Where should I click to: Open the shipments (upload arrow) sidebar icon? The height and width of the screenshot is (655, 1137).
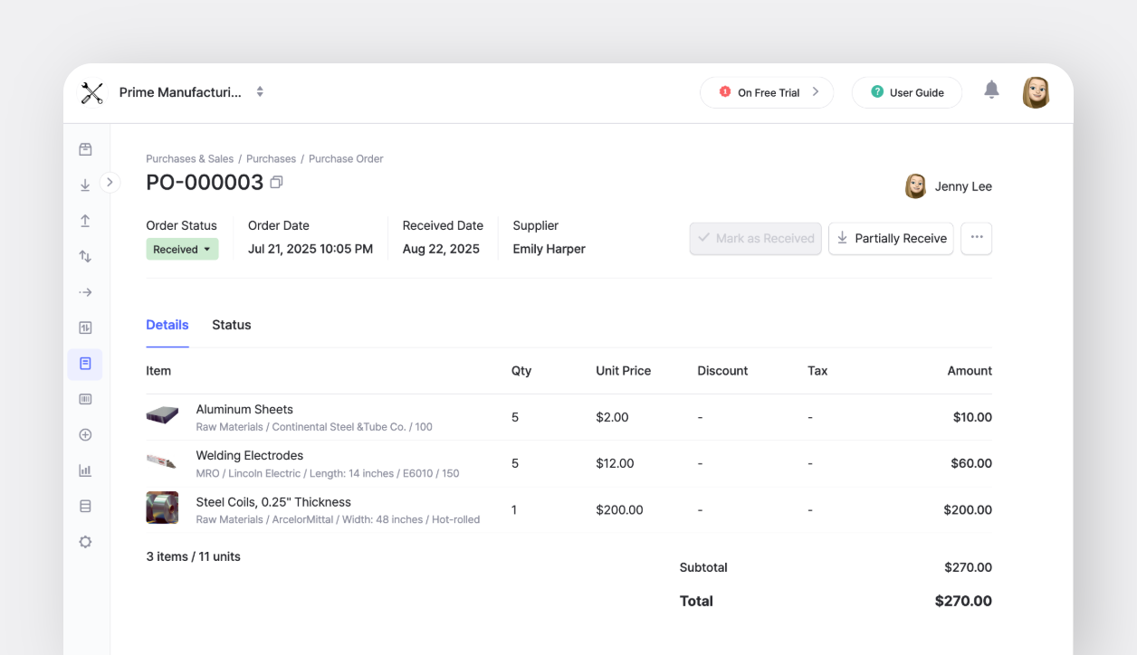[85, 219]
